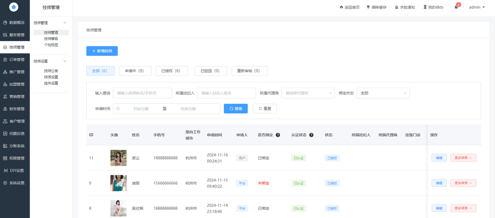Click the 重置 button
The width and height of the screenshot is (495, 218).
coord(265,109)
